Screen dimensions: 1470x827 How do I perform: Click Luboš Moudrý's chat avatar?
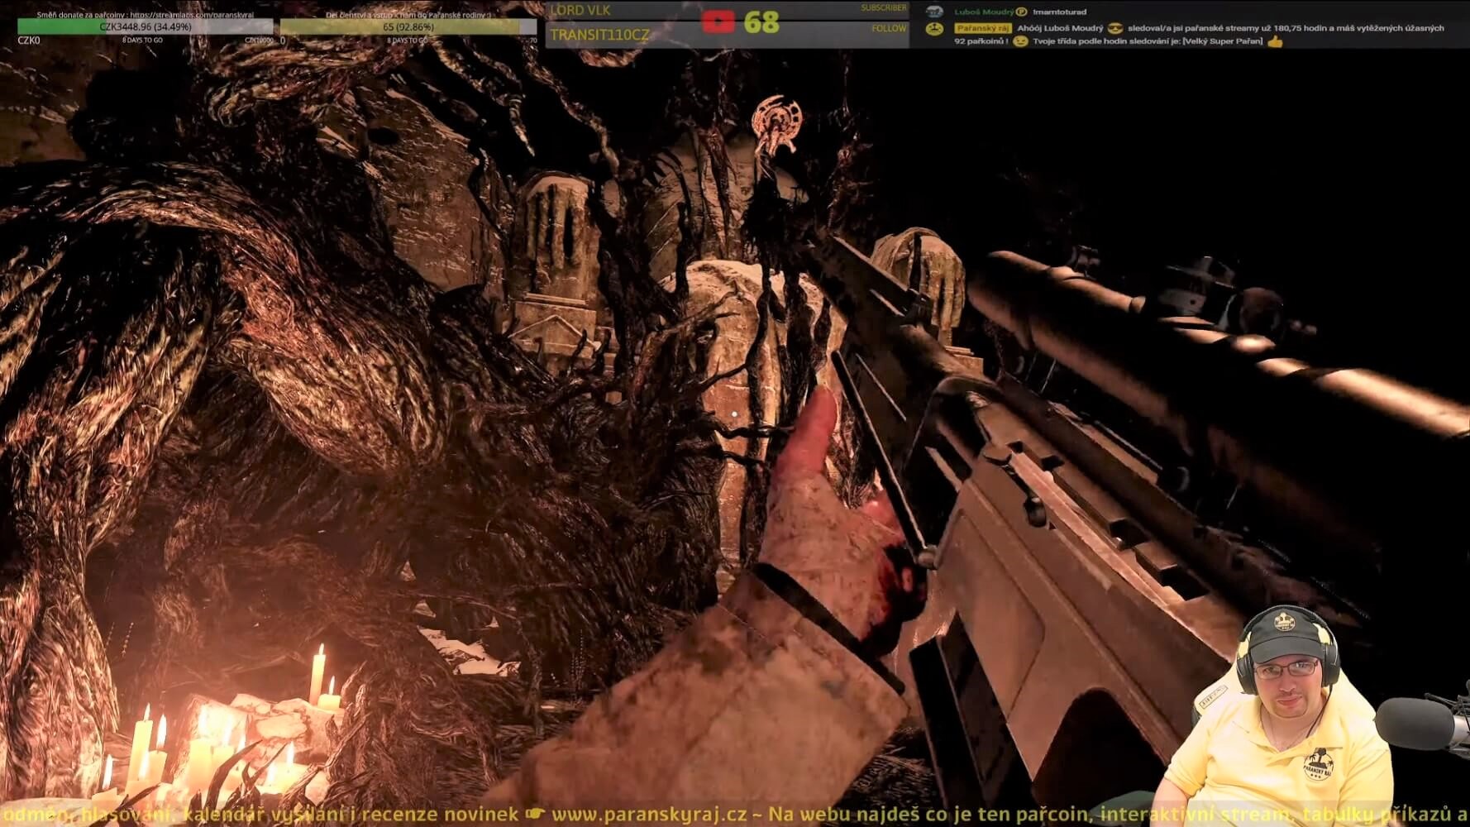click(934, 12)
